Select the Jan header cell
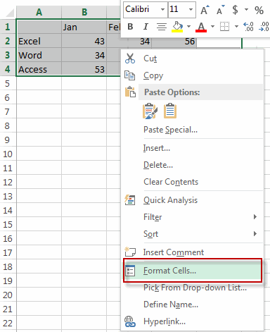The height and width of the screenshot is (332, 270). (84, 27)
